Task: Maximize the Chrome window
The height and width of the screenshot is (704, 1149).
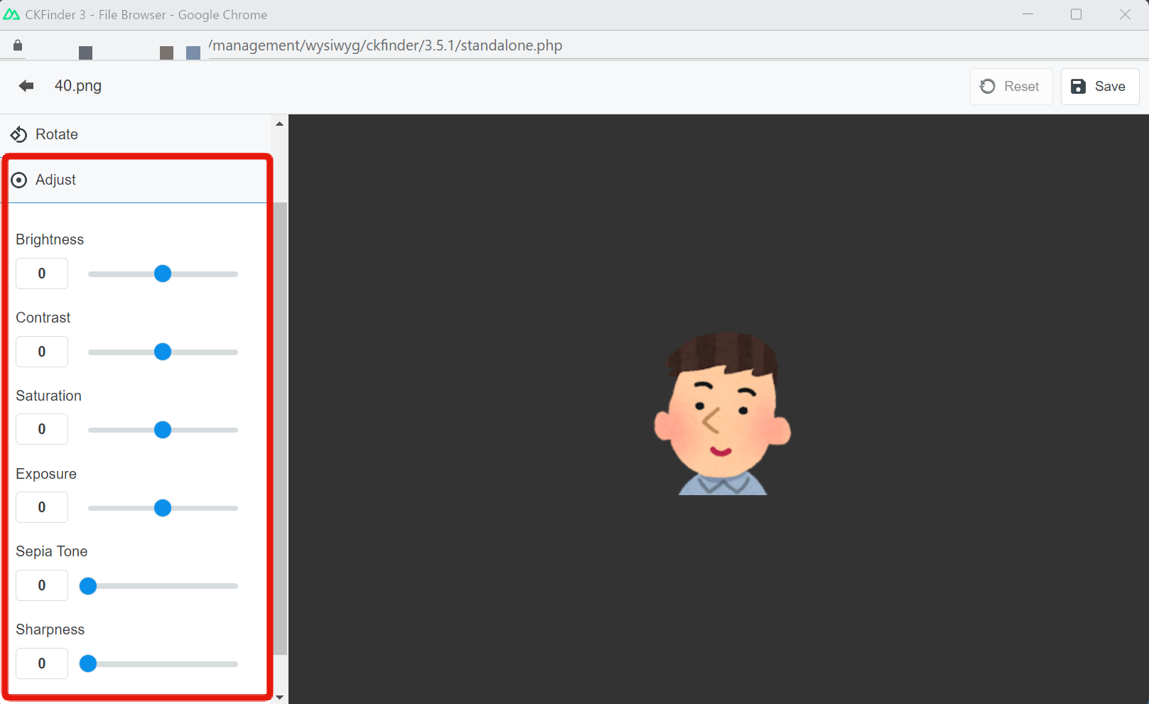Action: 1076,14
